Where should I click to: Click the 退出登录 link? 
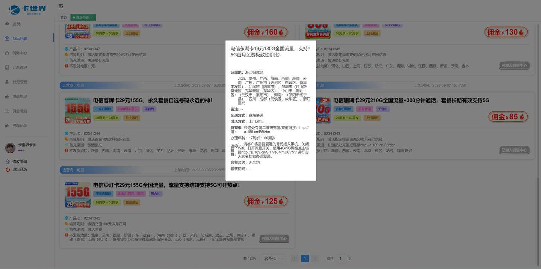coord(20,169)
